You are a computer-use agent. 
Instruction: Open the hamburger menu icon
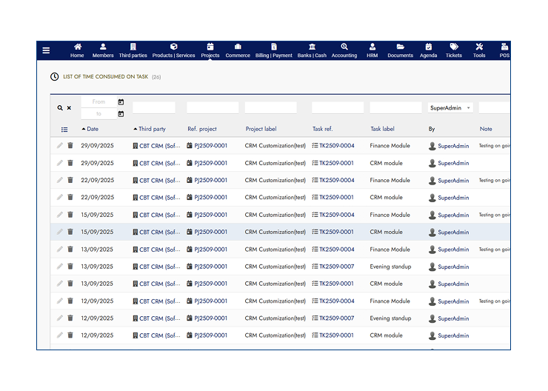tap(46, 50)
